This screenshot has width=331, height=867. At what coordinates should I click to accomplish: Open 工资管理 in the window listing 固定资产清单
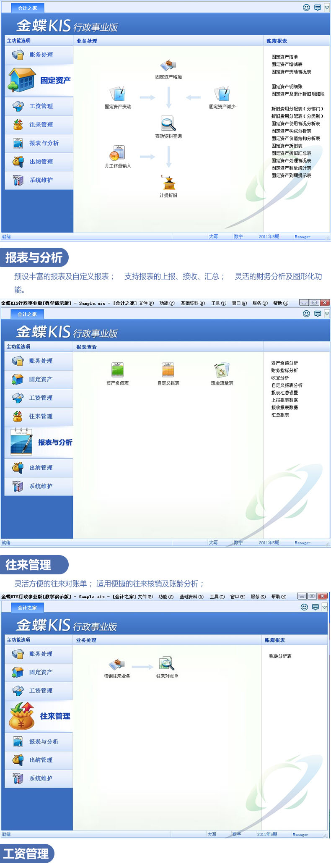click(x=39, y=106)
